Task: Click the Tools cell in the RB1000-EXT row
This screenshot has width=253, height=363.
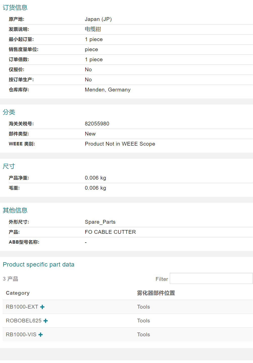Action: pos(144,307)
